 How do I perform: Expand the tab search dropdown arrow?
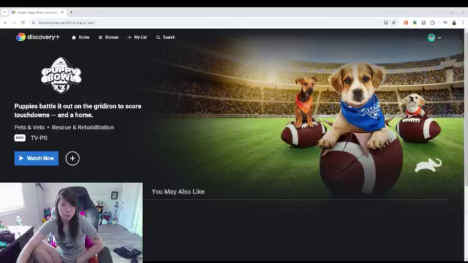pyautogui.click(x=5, y=12)
